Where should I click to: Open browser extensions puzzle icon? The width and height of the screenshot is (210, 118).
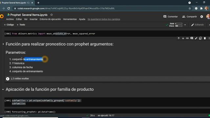(201, 9)
